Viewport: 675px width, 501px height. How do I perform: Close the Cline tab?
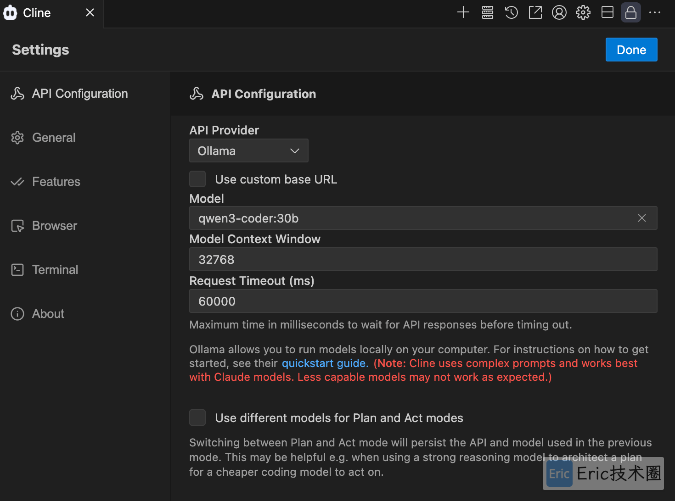point(90,12)
